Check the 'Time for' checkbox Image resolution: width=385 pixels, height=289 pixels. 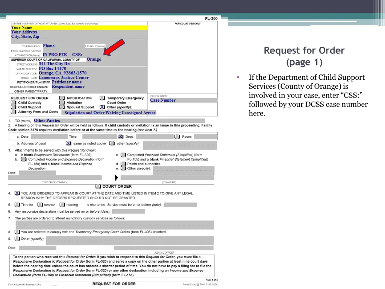[x=17, y=205]
